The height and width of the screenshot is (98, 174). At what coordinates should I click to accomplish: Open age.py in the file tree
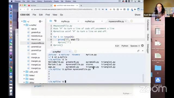34,29
